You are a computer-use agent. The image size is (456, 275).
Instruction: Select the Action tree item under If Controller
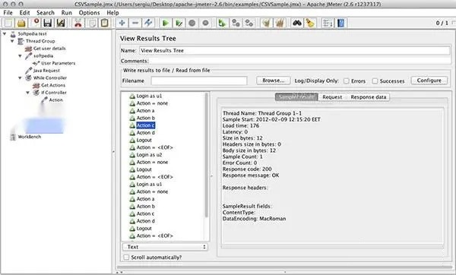[55, 100]
